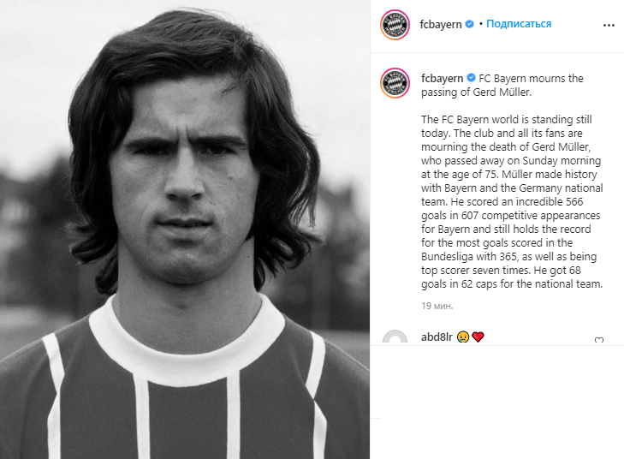Image resolution: width=624 pixels, height=459 pixels.
Task: Like the comment by abd8lr
Action: pyautogui.click(x=599, y=340)
